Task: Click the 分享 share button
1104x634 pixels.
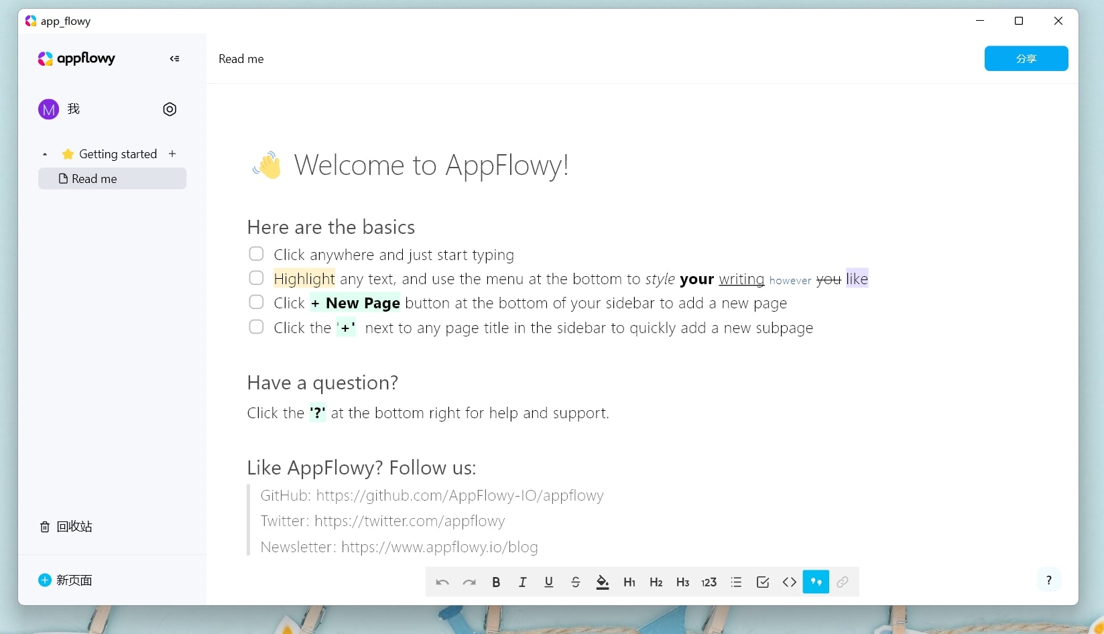Action: click(x=1026, y=58)
